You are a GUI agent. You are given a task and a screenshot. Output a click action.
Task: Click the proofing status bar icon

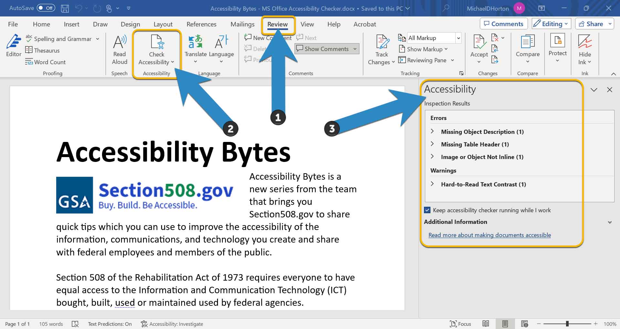click(x=75, y=324)
